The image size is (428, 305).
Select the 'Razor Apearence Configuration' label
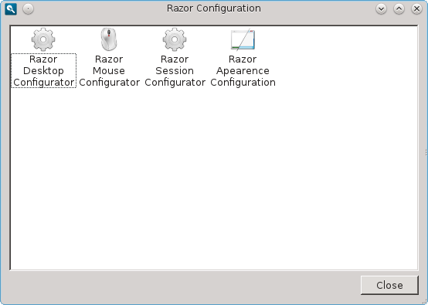(243, 71)
